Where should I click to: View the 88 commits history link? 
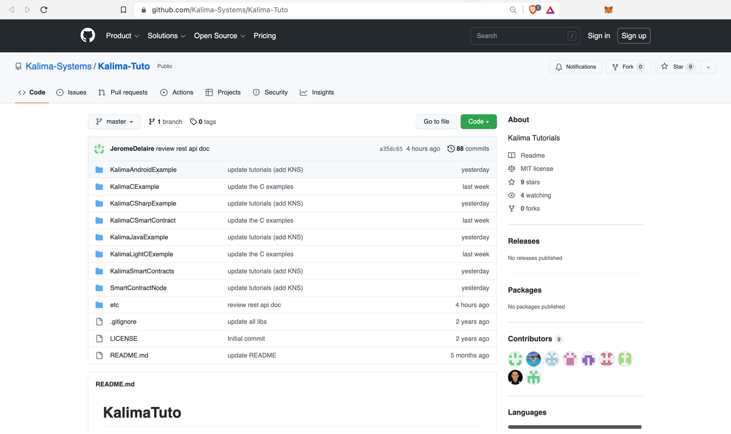click(x=468, y=149)
